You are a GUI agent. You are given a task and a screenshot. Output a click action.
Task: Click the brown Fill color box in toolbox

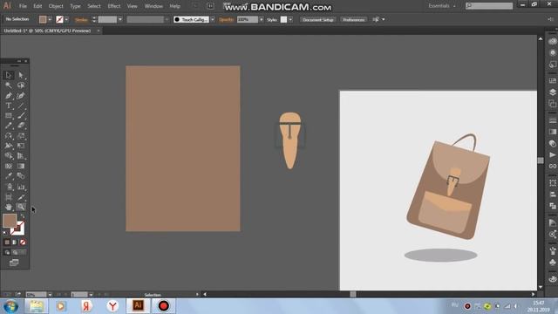[10, 221]
